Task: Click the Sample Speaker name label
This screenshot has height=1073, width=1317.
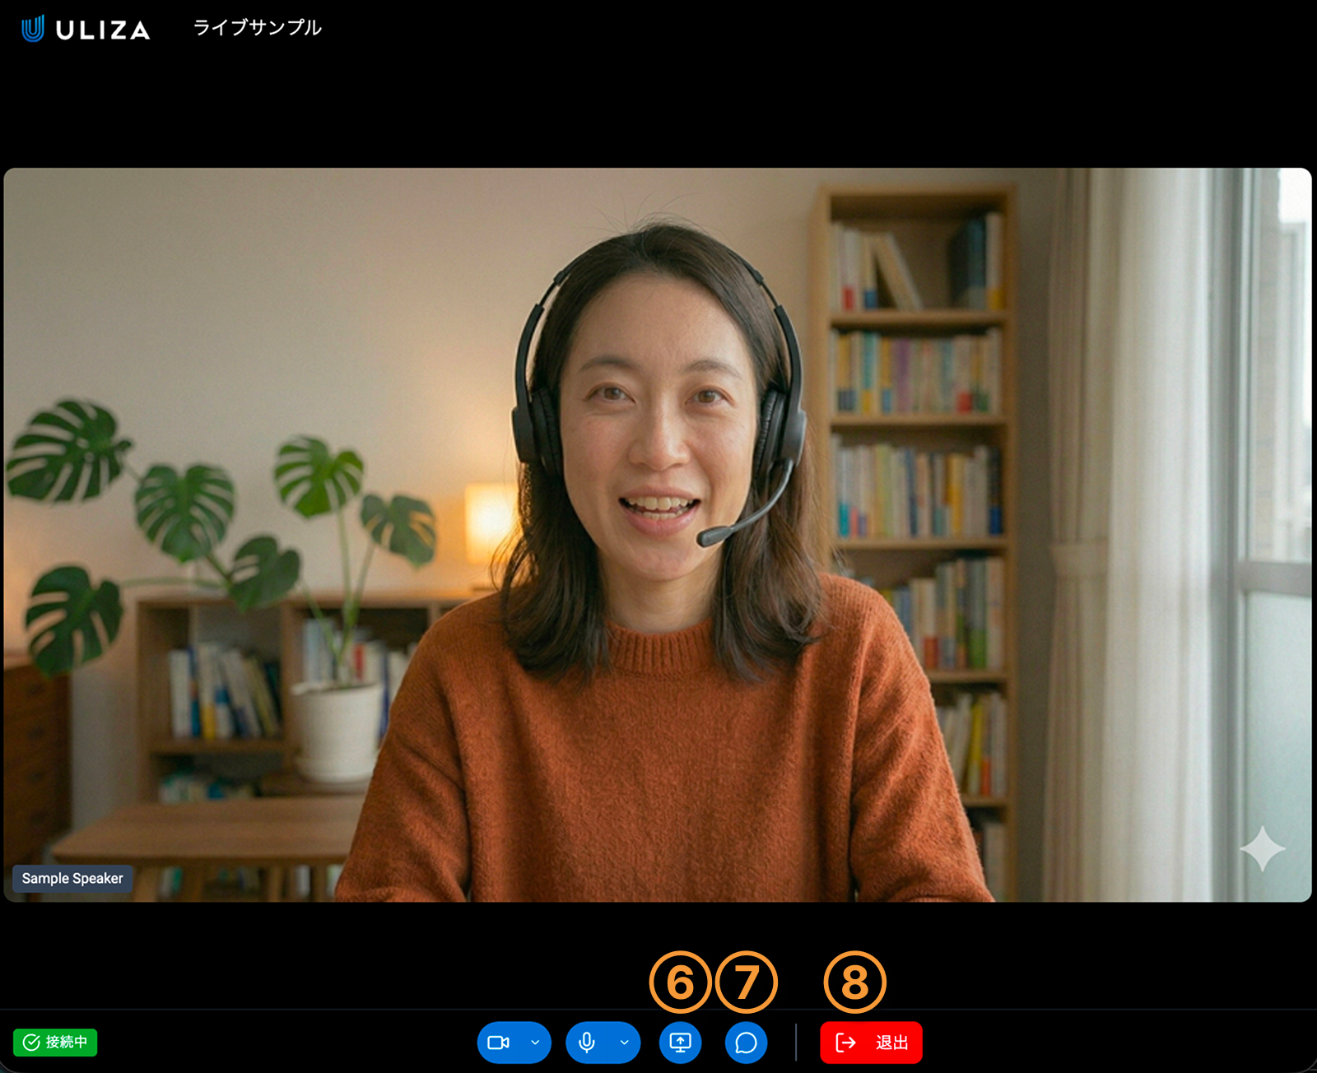Action: pos(72,878)
